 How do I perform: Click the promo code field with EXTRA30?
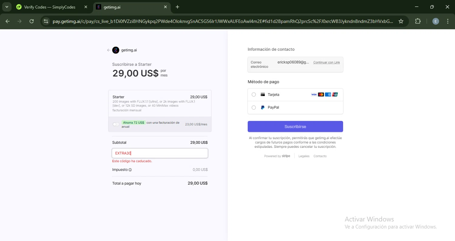coord(160,153)
